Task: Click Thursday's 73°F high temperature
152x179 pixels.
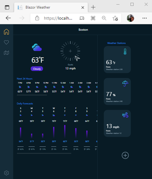Action: click(65, 121)
